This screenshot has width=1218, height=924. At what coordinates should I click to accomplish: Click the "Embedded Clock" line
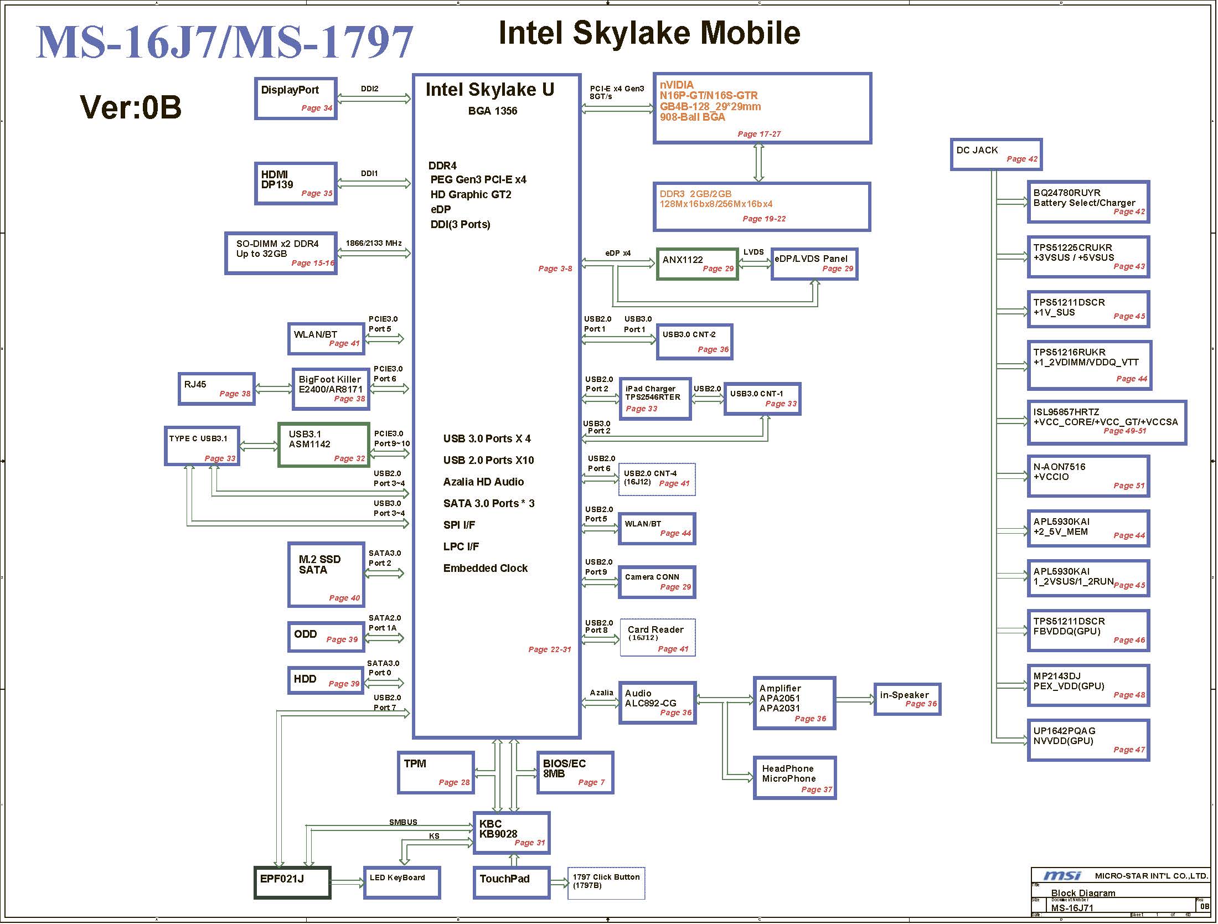point(486,568)
